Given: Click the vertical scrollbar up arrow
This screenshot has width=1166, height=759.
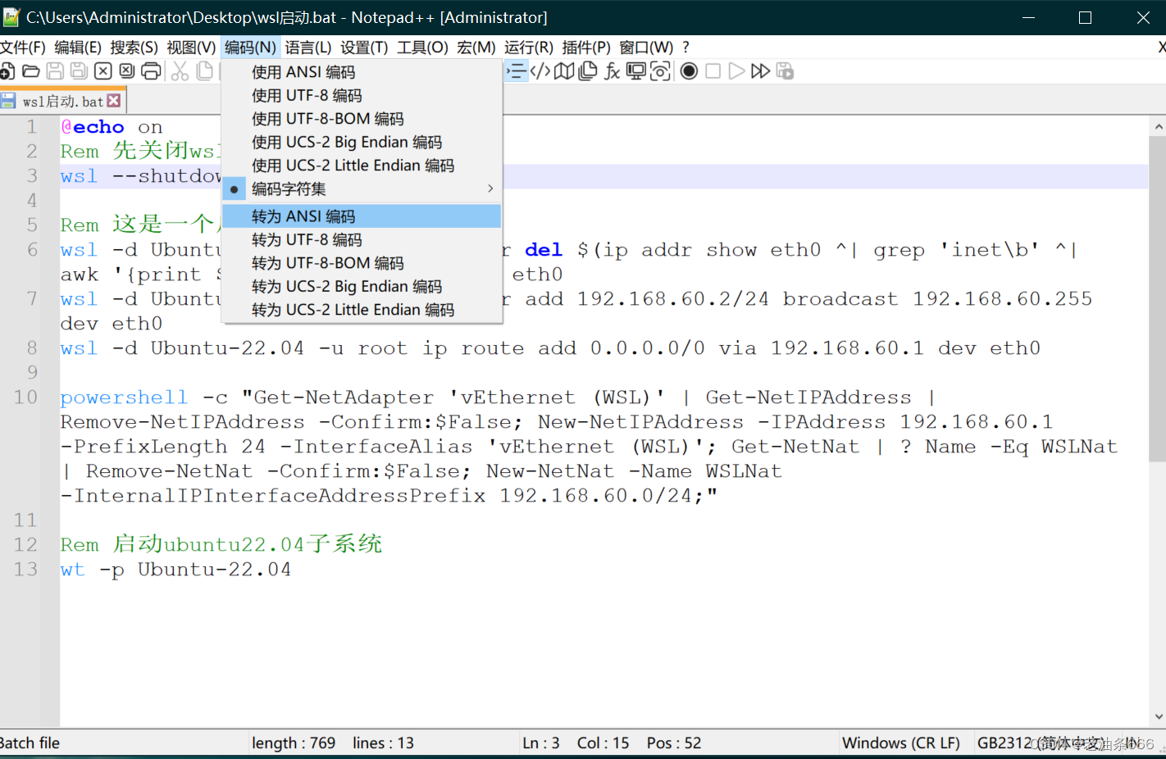Looking at the screenshot, I should click(x=1158, y=125).
